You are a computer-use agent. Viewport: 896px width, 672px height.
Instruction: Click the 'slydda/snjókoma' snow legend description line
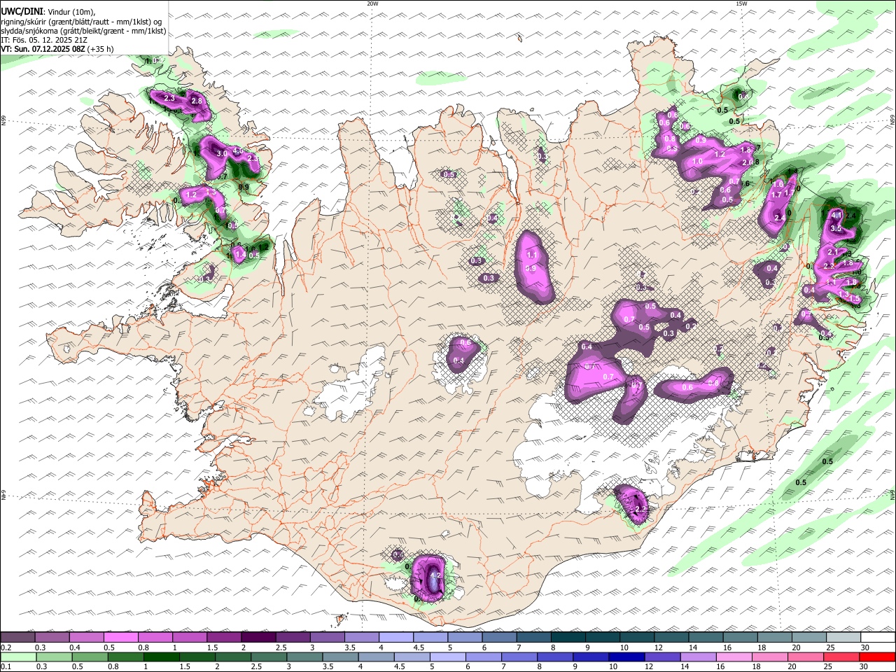click(83, 31)
